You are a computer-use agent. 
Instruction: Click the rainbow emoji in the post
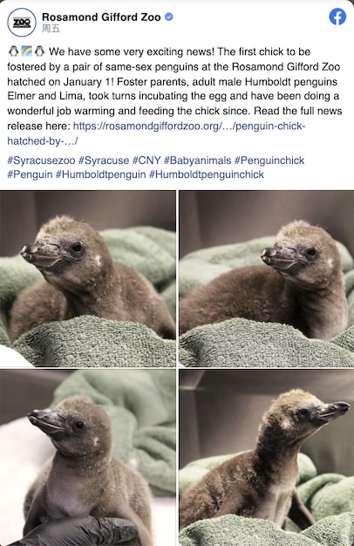(26, 51)
